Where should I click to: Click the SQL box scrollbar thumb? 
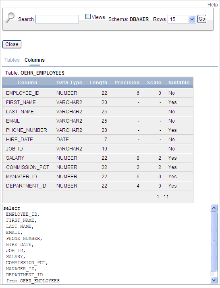pos(214,242)
